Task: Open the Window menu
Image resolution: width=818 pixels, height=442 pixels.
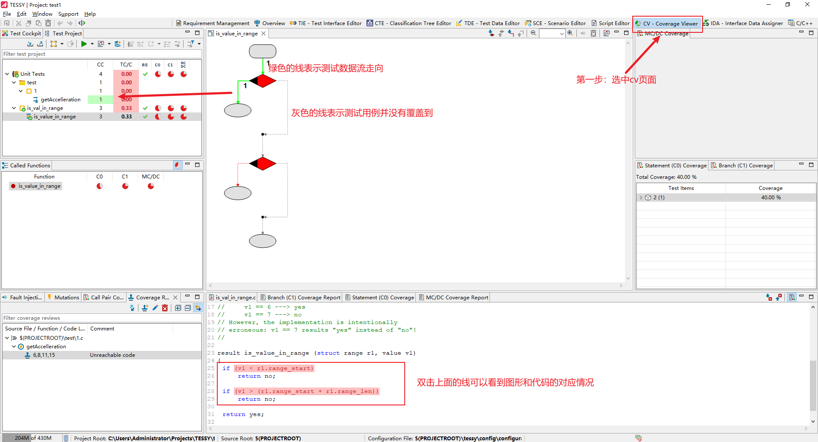Action: (x=42, y=14)
